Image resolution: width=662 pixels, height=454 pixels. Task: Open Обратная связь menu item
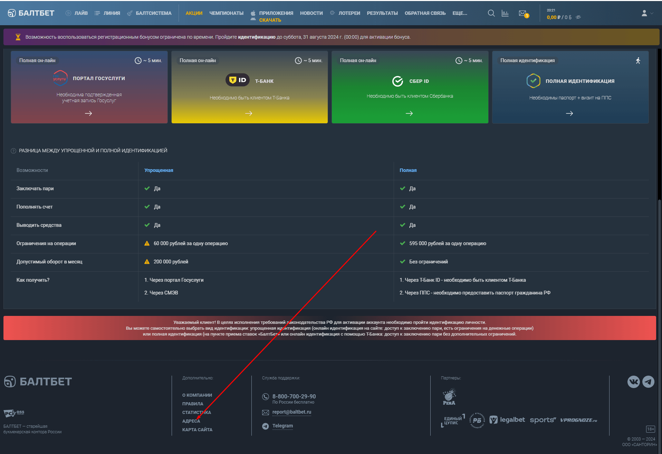point(425,13)
